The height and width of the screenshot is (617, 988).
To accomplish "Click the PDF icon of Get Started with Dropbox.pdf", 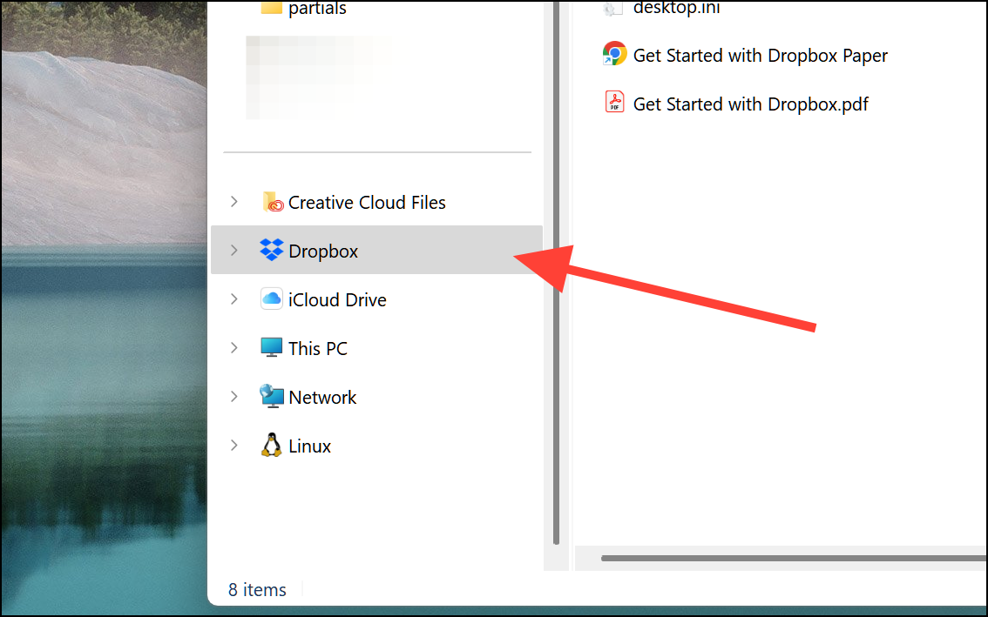I will tap(614, 102).
